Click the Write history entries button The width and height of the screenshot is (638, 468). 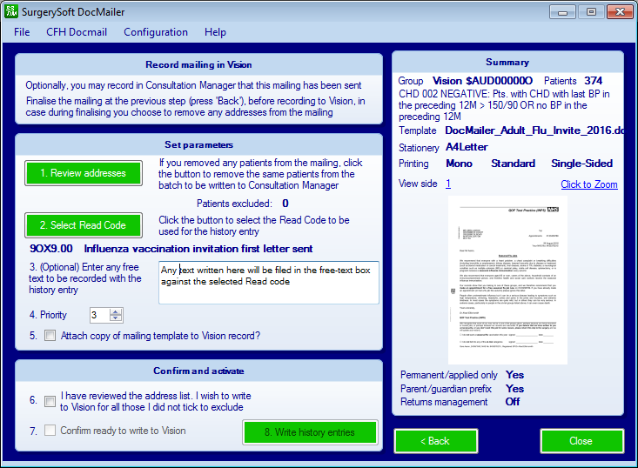310,432
